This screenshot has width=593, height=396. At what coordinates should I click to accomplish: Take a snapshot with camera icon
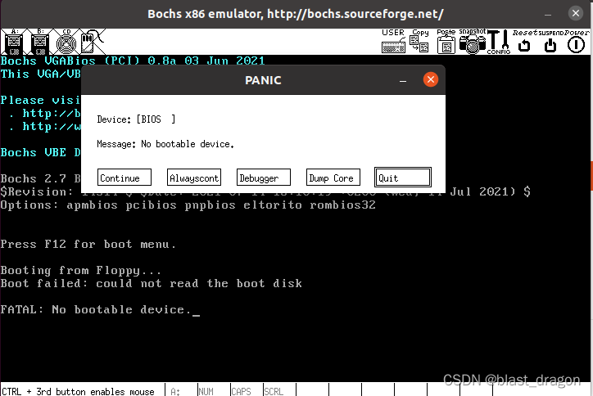472,42
